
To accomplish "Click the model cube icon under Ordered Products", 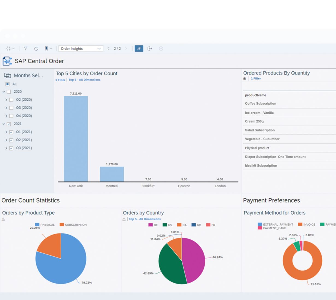I will coord(245,79).
